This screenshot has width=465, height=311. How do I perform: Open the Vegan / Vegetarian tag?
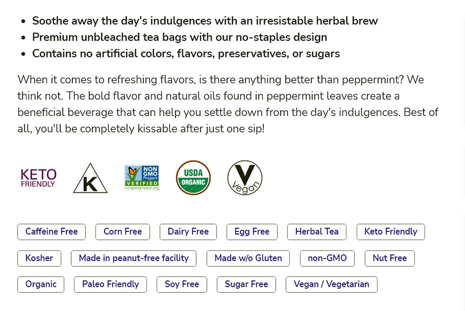click(x=332, y=284)
